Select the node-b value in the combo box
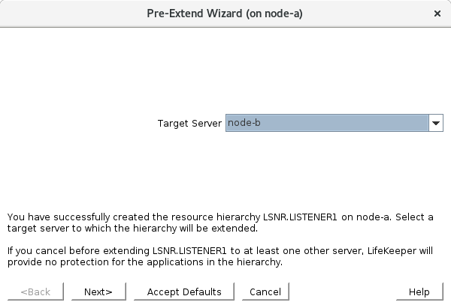Screen dimensions: 451x308 (x=327, y=124)
